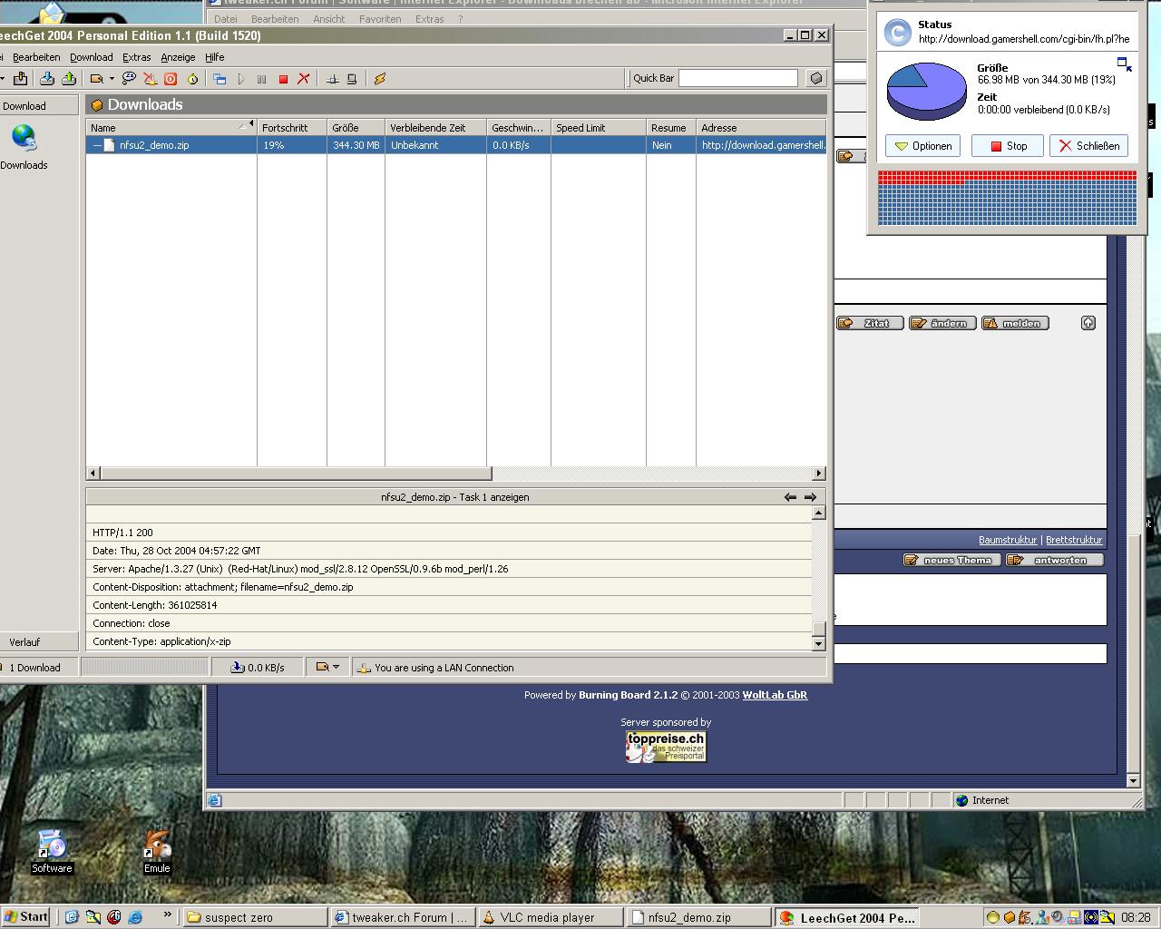Click the pause download toolbar icon
The width and height of the screenshot is (1161, 929).
pos(261,79)
